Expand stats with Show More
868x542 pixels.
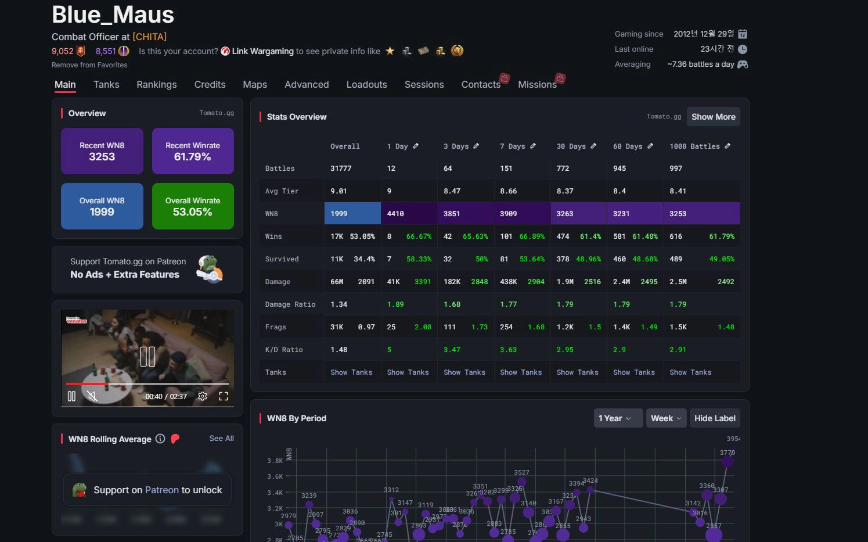point(713,117)
